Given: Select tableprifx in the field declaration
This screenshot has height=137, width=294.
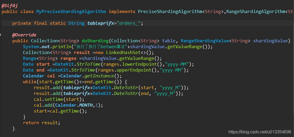Looking at the screenshot, I should (101, 23).
